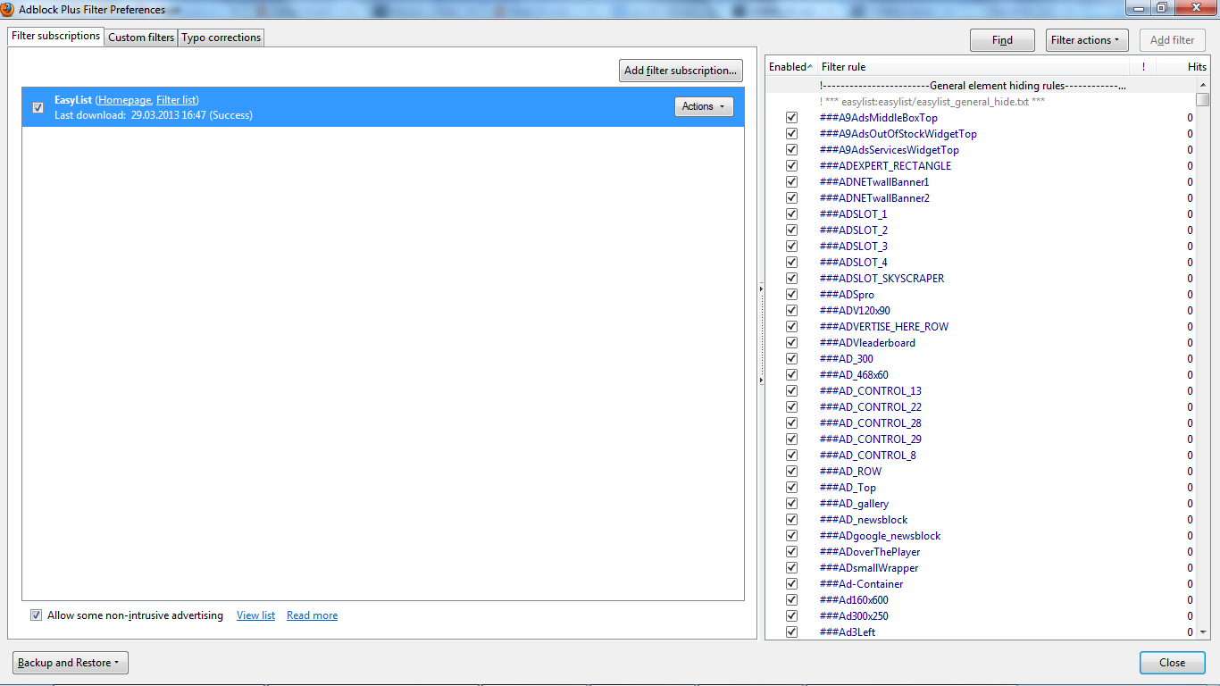Toggle Allow some non-intrusive advertising checkbox
The height and width of the screenshot is (686, 1220).
point(36,615)
